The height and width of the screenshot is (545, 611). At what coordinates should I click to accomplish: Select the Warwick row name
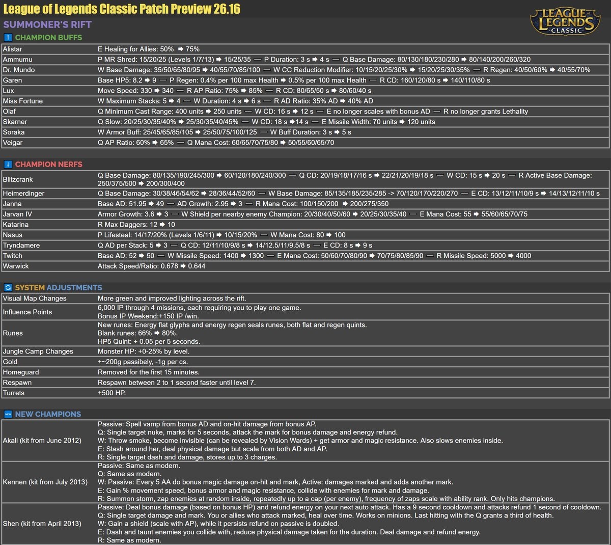coord(16,266)
